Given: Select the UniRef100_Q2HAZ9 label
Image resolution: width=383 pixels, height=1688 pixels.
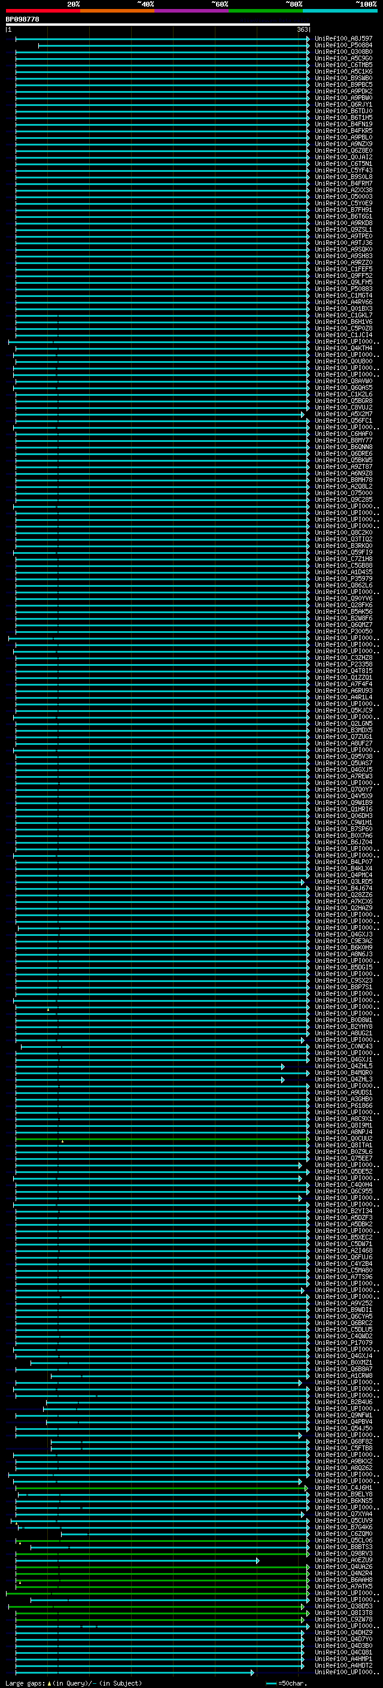Looking at the screenshot, I should point(344,908).
